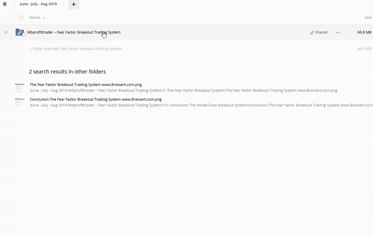
Task: Open June - July - Aug 2019 breadcrumb
Action: [38, 4]
